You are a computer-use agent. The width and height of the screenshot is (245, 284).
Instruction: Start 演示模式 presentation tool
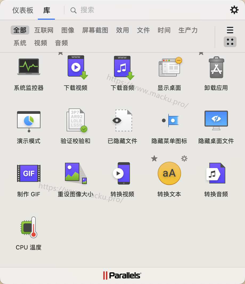pos(29,121)
